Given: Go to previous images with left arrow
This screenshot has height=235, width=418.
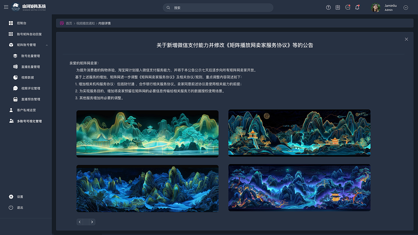Looking at the screenshot, I should click(x=80, y=222).
